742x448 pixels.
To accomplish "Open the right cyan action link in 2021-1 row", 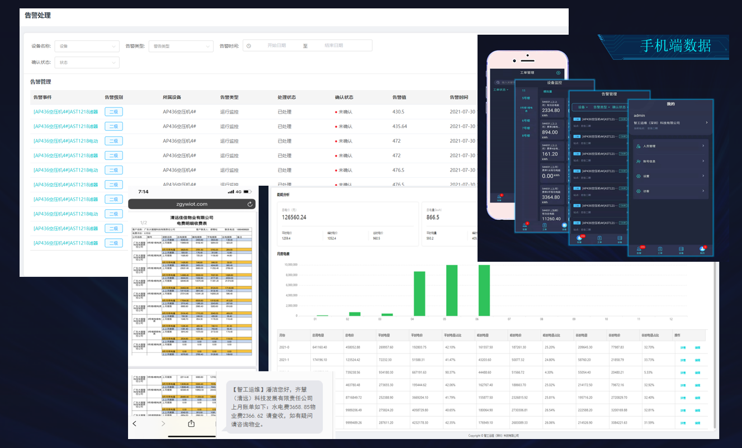I will 697,360.
